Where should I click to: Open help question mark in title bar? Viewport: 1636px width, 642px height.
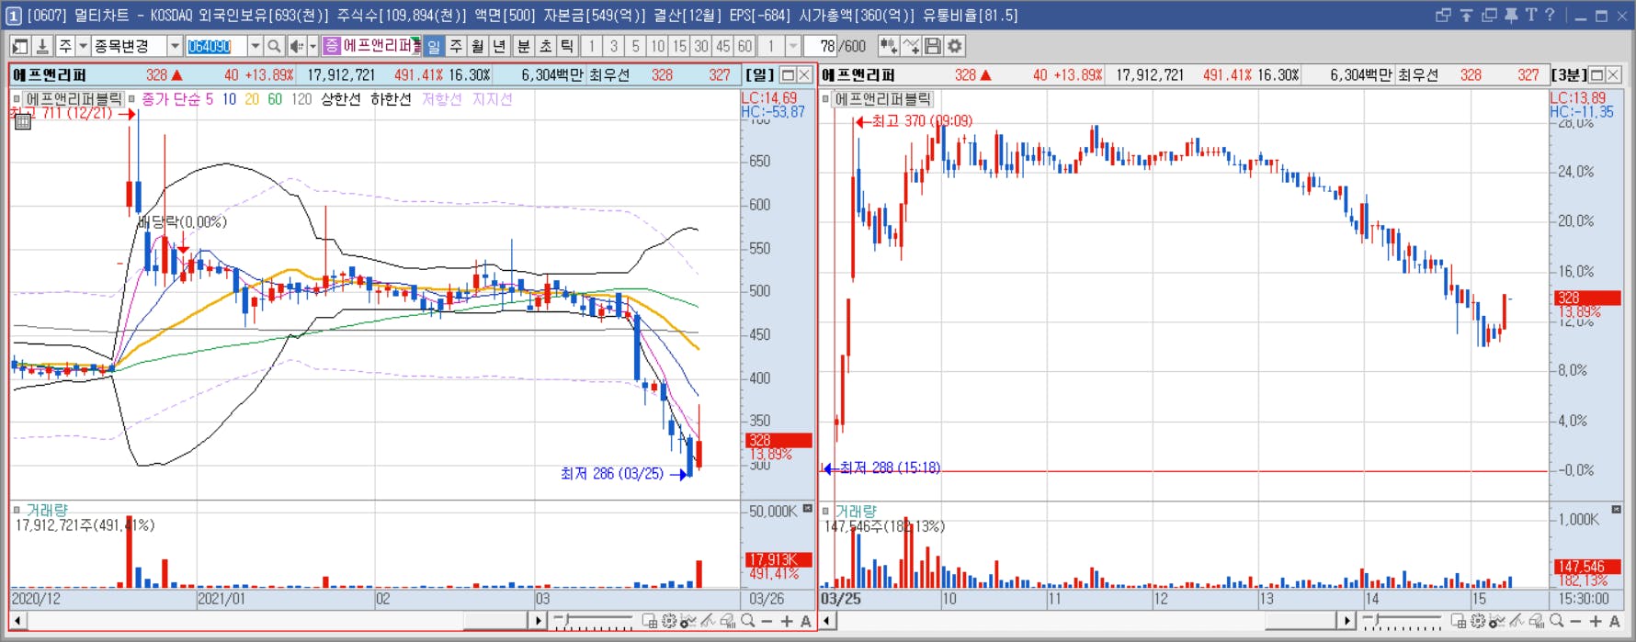click(1550, 16)
